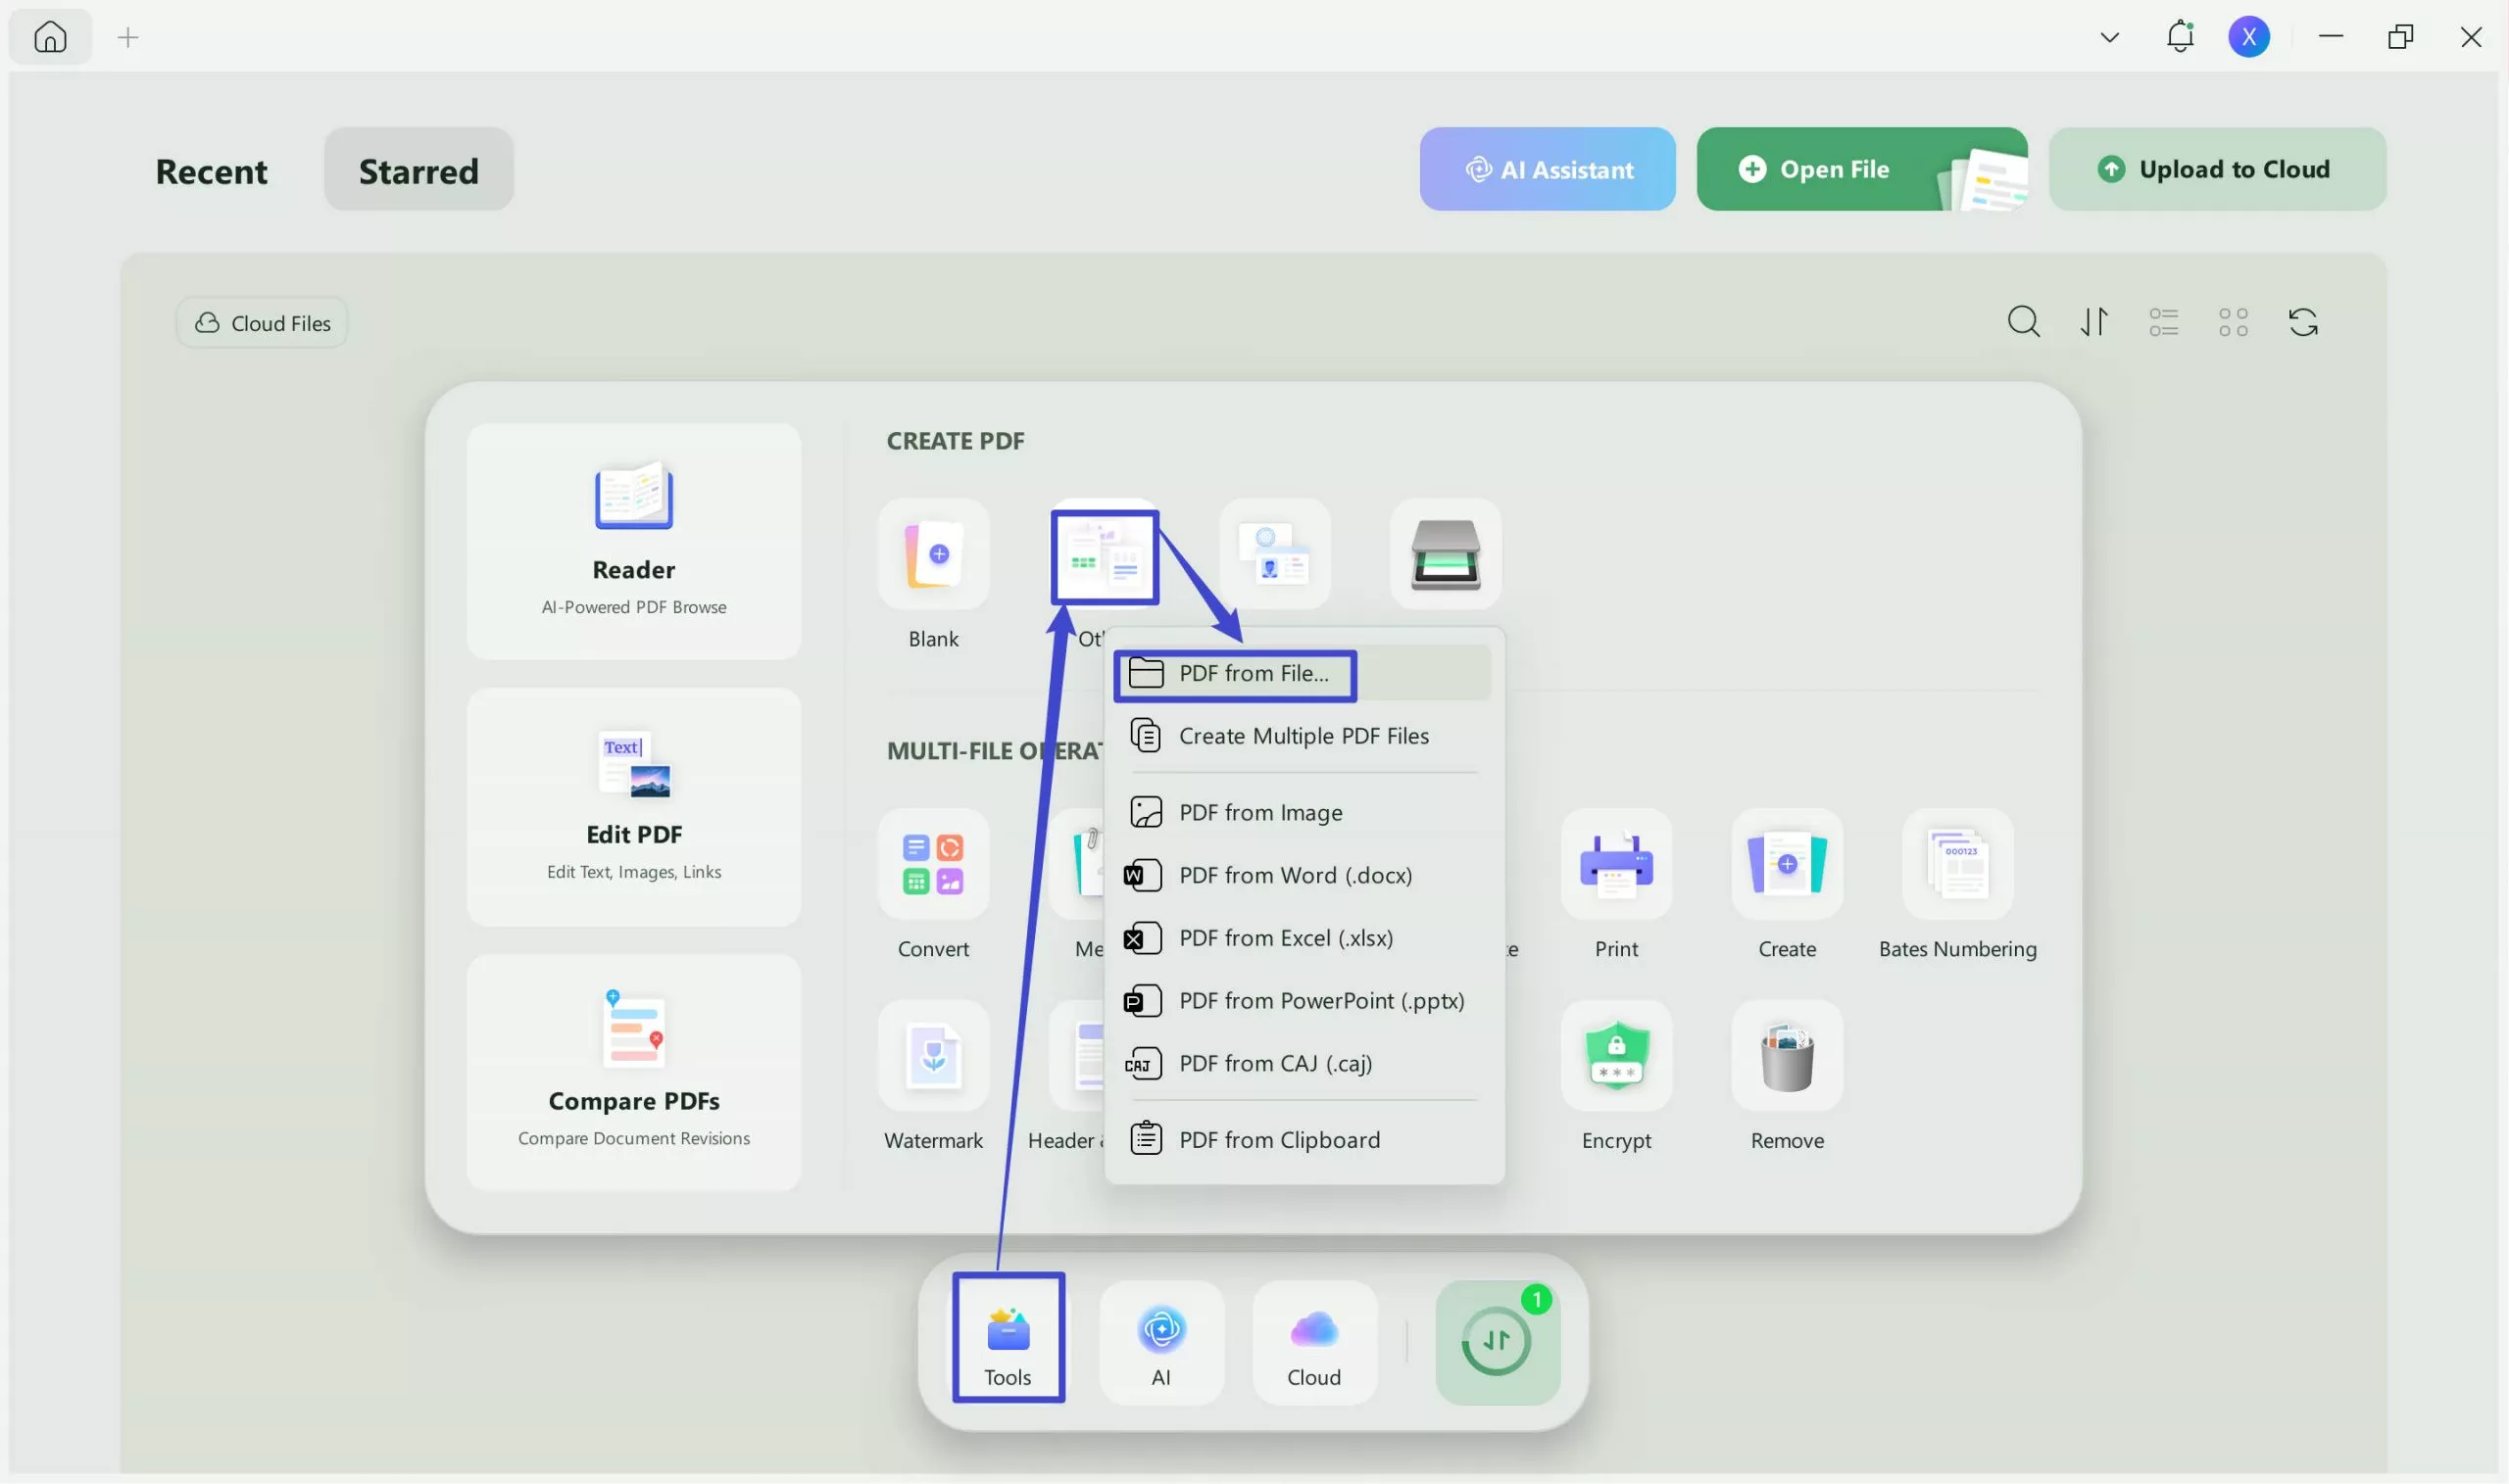Select PDF from Clipboard in the menu
Viewport: 2509px width, 1484px height.
(1280, 1138)
